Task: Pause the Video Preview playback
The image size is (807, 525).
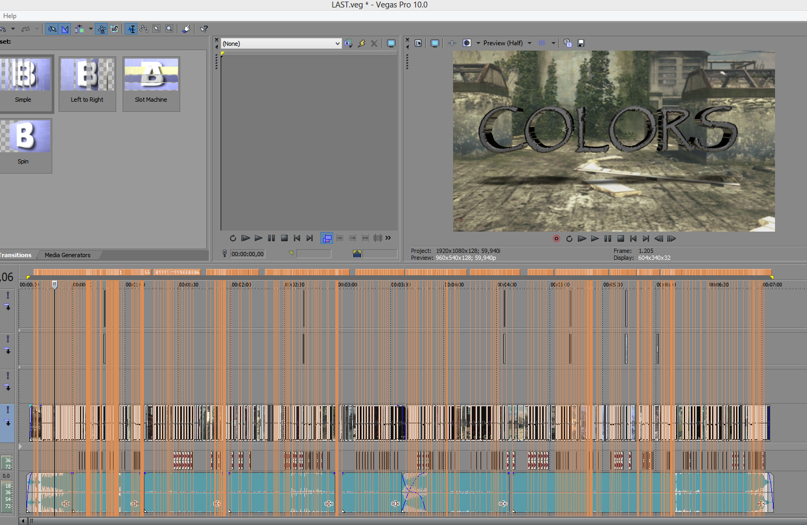Action: point(608,239)
